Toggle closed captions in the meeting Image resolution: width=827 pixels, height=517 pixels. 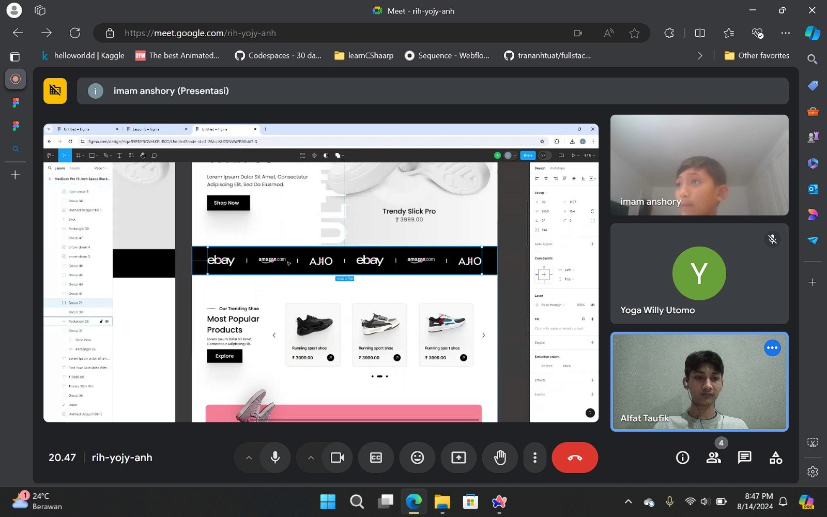tap(376, 458)
